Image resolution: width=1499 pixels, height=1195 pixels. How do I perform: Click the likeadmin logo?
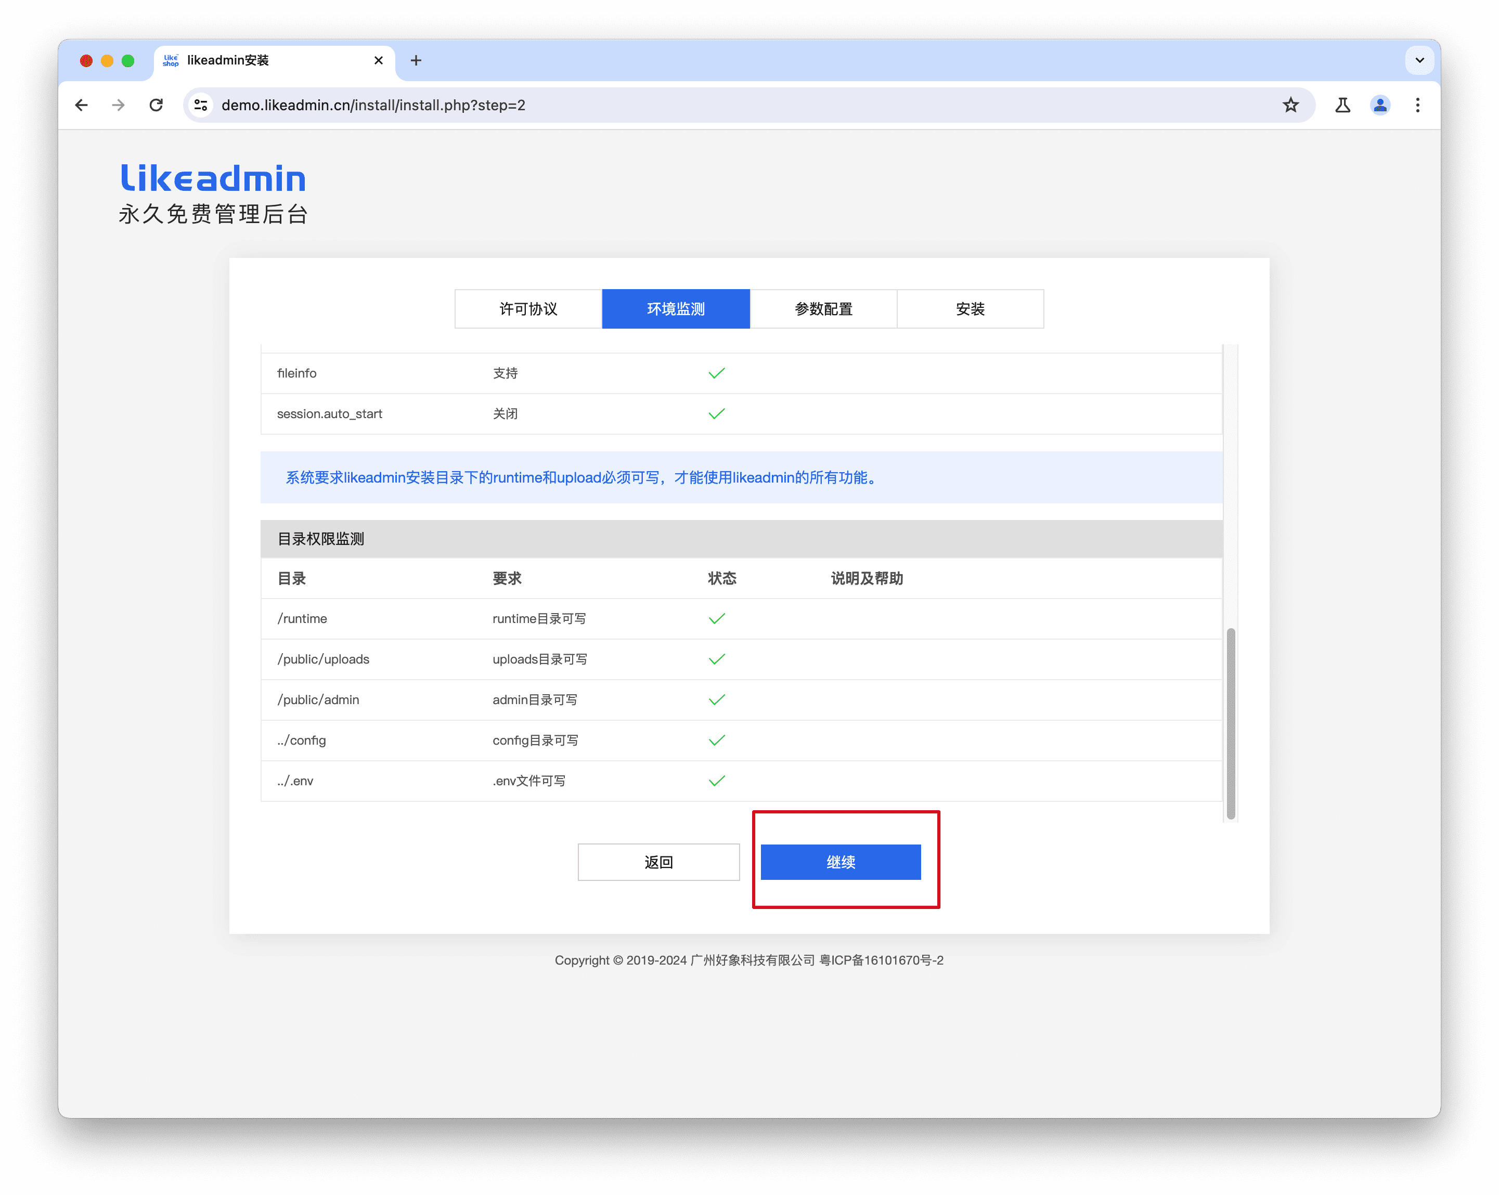213,178
